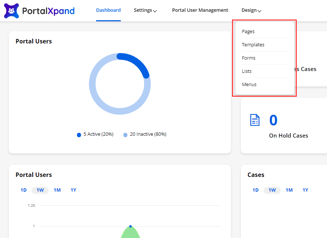Select 1M range for Portal Users chart
The image size is (327, 238).
coord(57,190)
